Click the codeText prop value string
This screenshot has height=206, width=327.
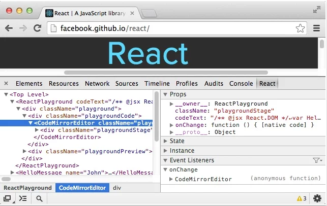coord(265,118)
